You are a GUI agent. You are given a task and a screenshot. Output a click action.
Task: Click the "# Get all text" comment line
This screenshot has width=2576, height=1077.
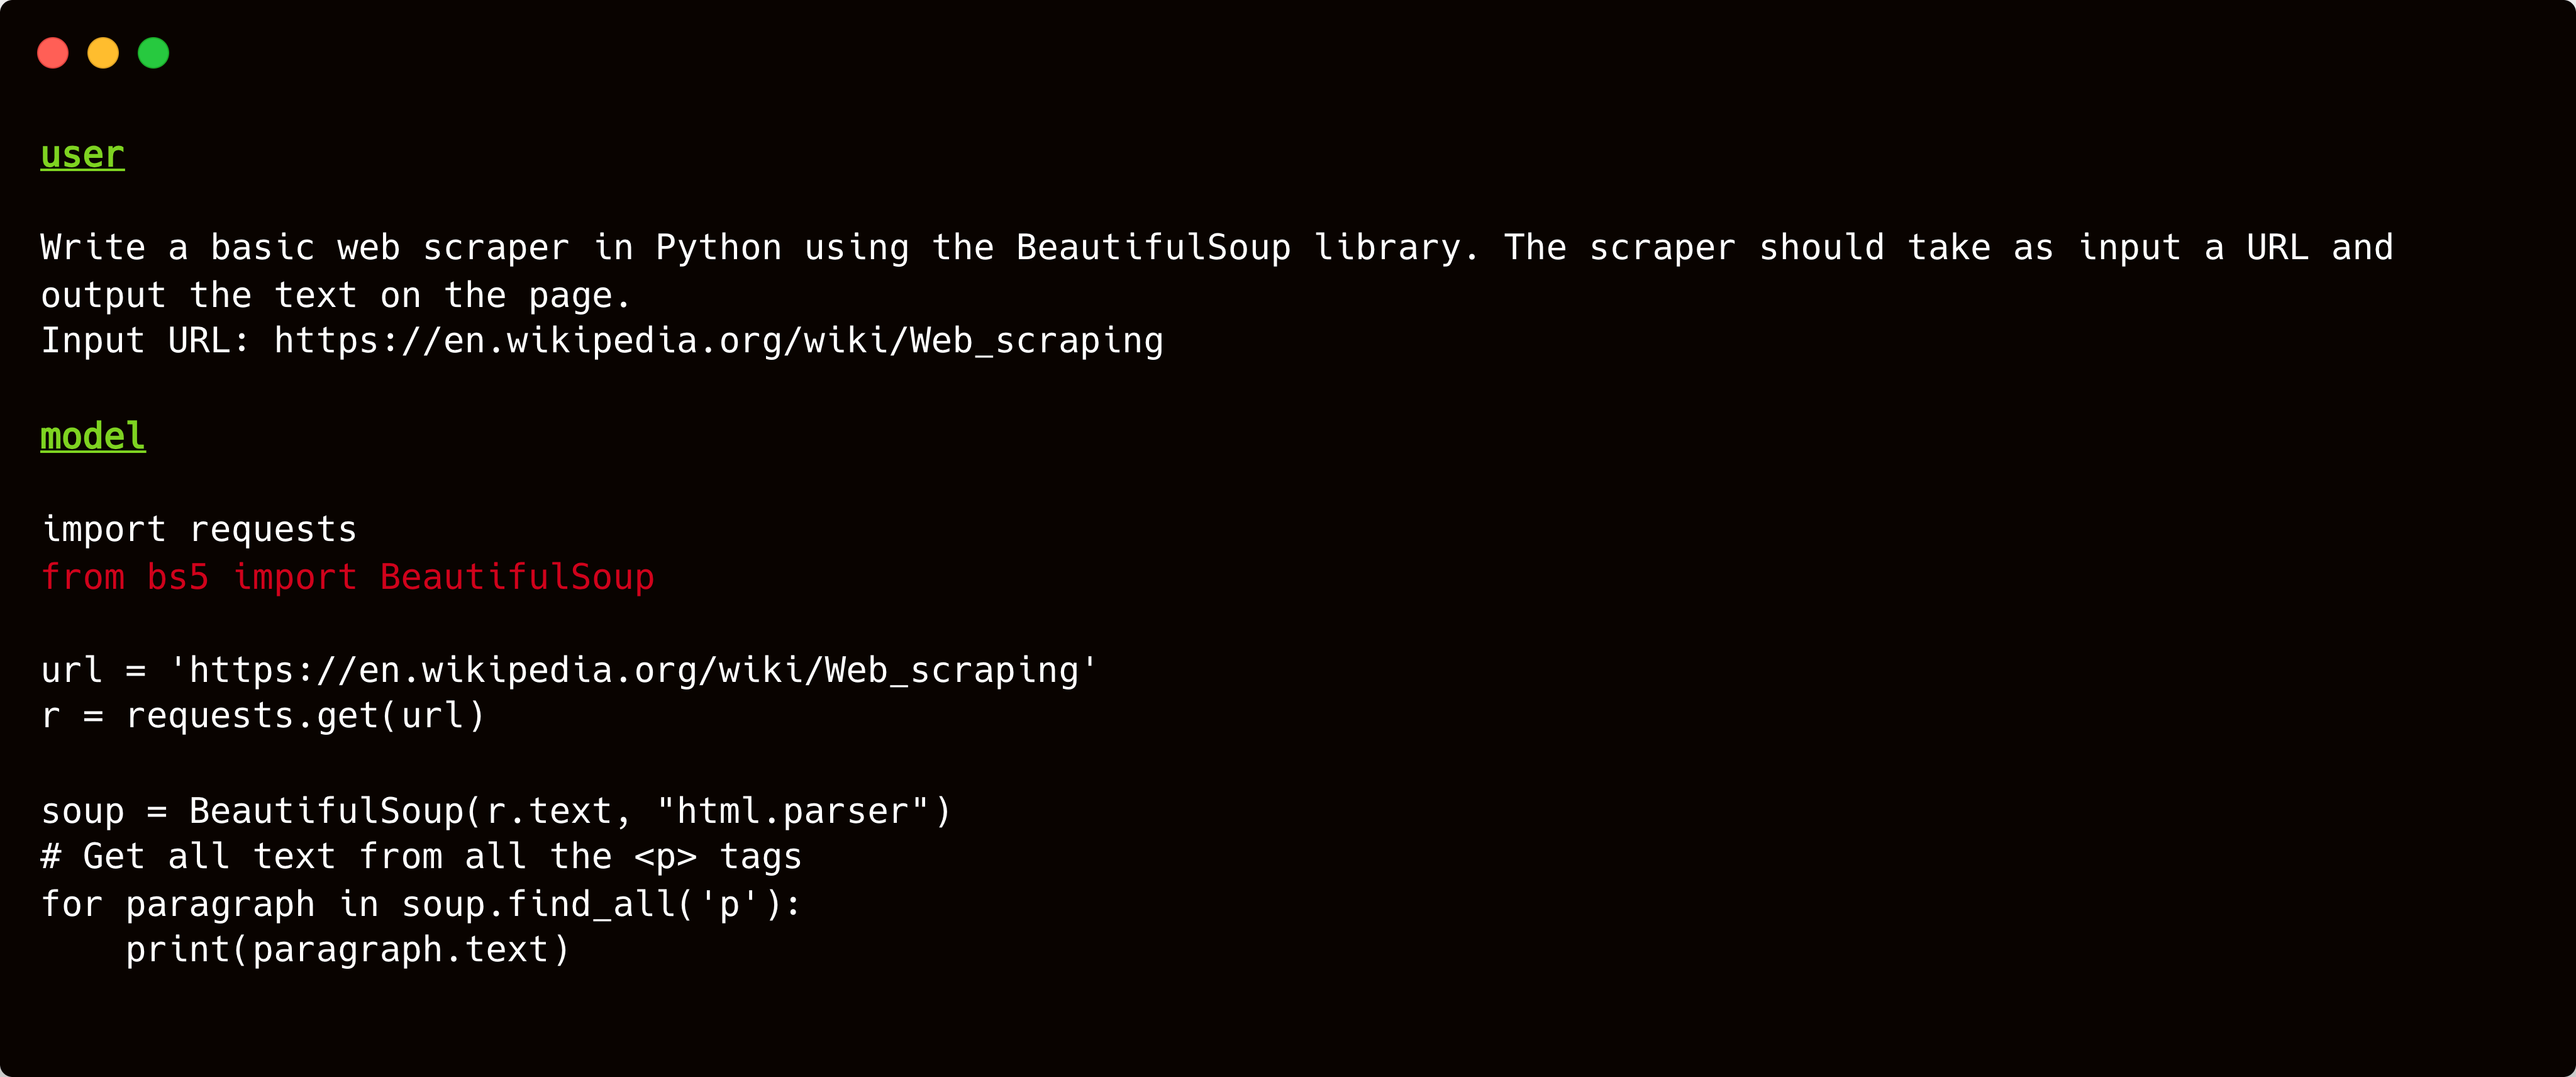click(x=420, y=857)
